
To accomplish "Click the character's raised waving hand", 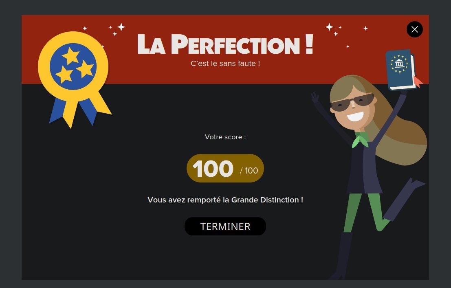I will coord(315,97).
